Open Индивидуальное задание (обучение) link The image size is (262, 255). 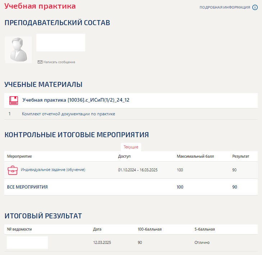(53, 170)
